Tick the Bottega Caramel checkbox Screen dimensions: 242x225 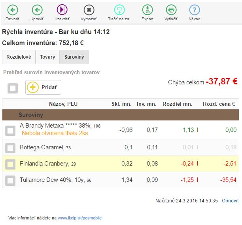pos(10,148)
